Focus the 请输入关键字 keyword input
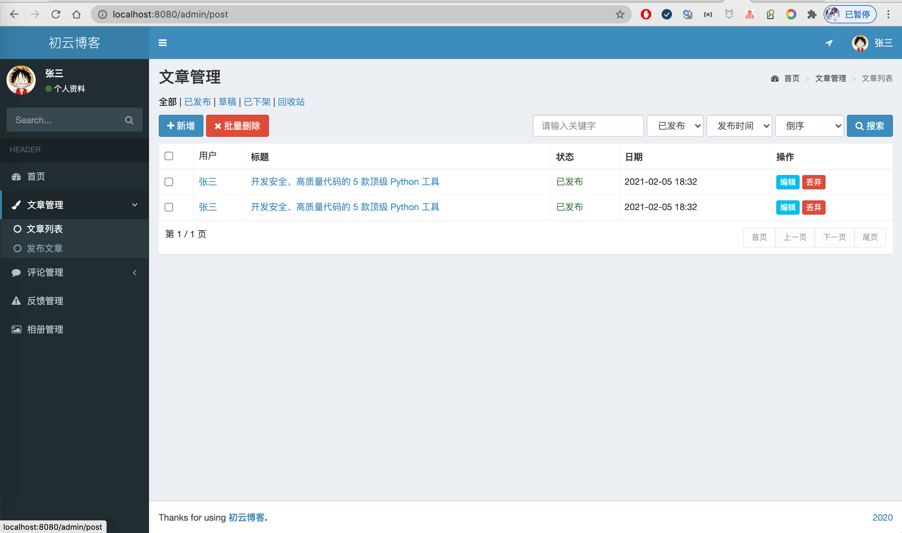 tap(588, 126)
